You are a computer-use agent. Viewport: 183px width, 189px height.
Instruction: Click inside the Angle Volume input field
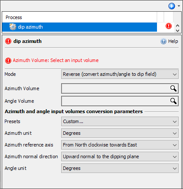tap(116, 101)
